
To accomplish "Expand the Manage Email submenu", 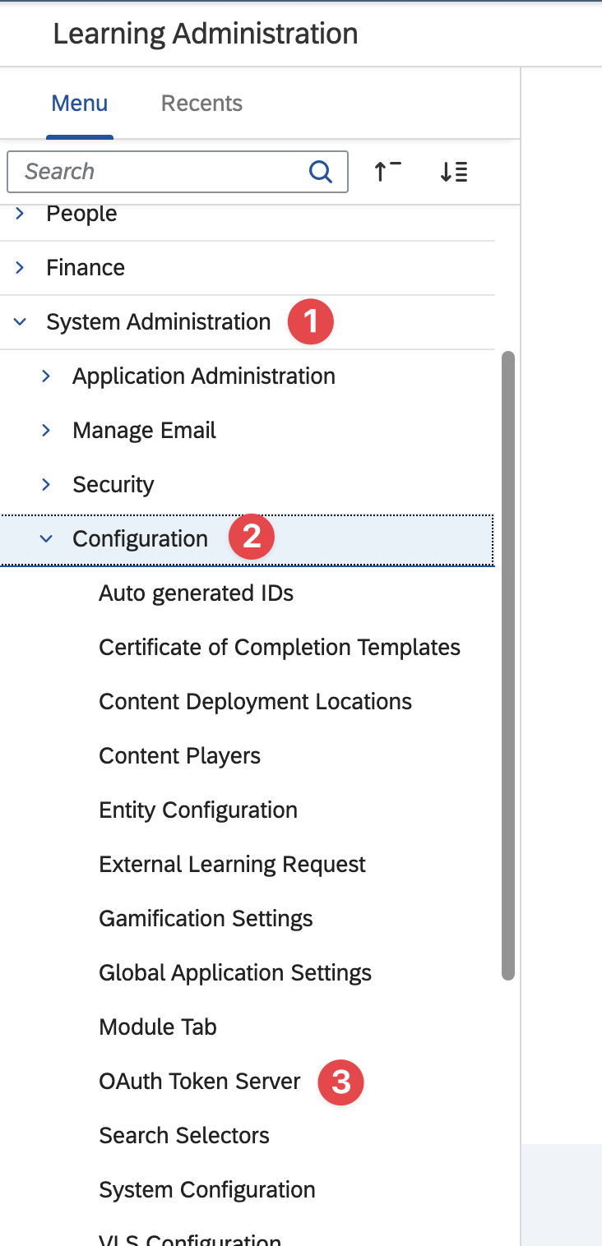I will (x=46, y=431).
